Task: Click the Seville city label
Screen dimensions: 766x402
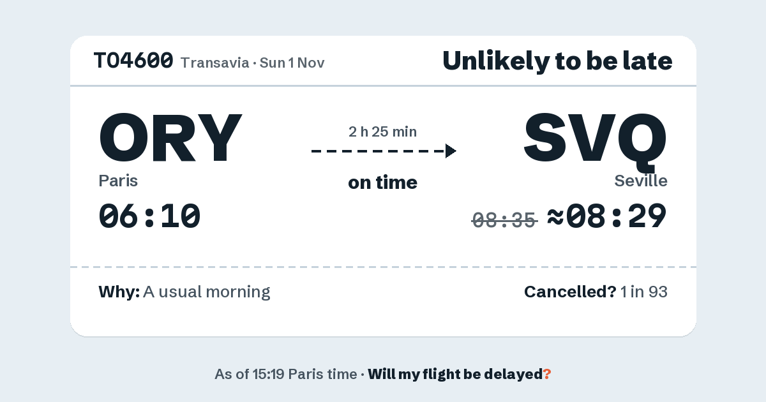Action: point(641,181)
